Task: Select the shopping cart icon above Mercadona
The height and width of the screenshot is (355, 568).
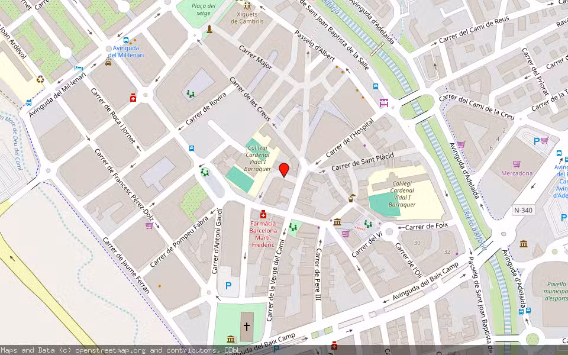Action: pyautogui.click(x=517, y=164)
